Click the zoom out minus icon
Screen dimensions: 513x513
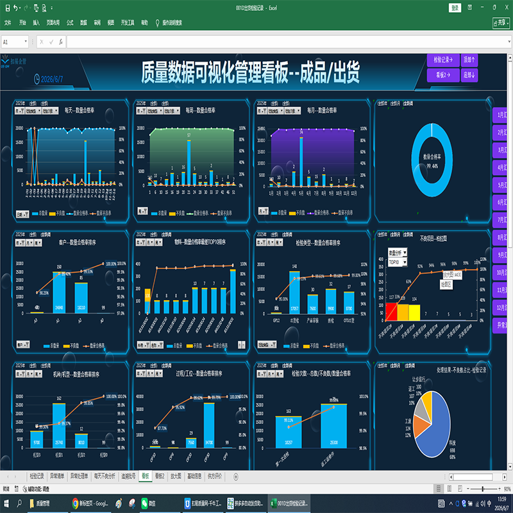[x=468, y=489]
